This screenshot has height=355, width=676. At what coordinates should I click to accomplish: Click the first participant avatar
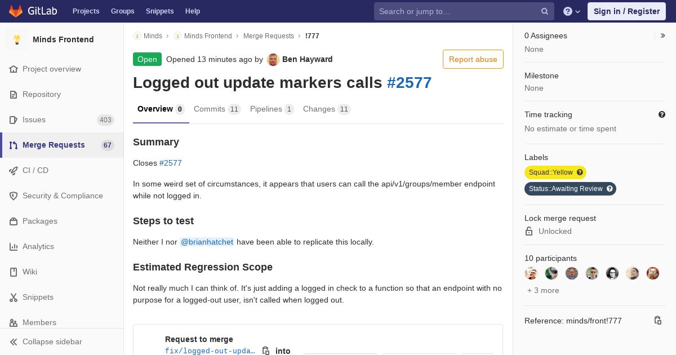[x=531, y=273]
